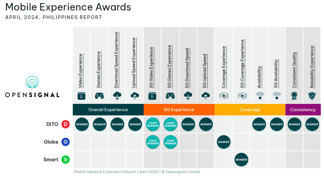Click DITO's Download Speed Experience winner badge
324x176 pixels.
(x=117, y=124)
